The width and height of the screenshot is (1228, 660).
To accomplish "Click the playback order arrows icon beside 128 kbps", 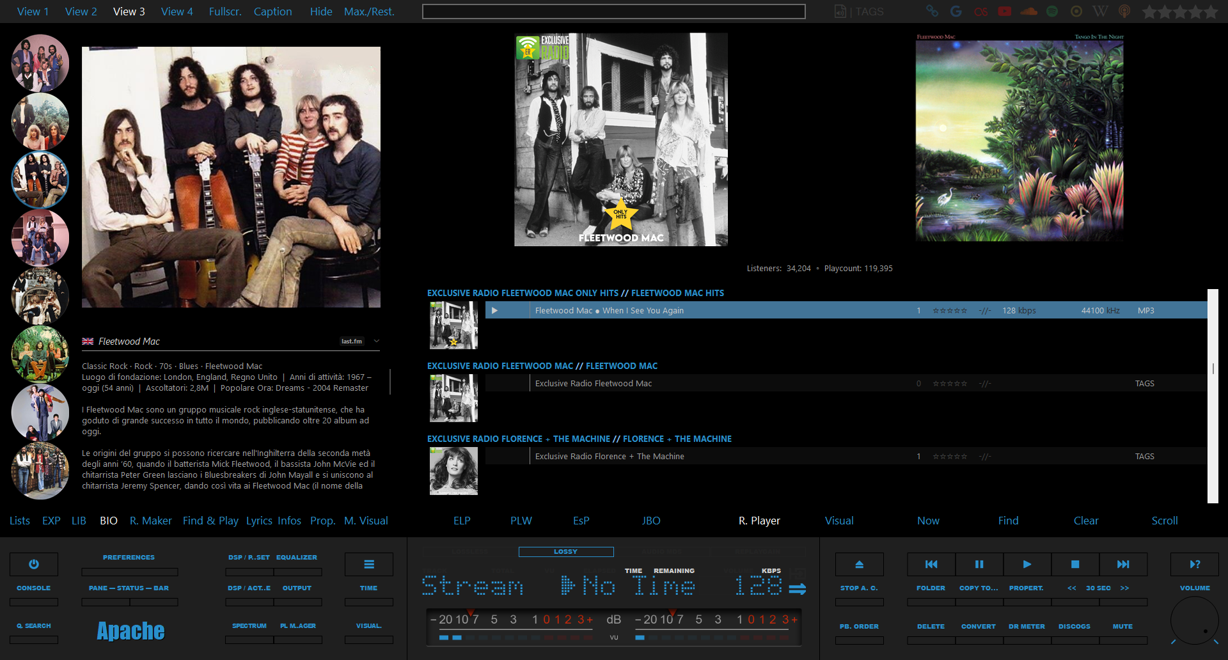I will coord(798,588).
